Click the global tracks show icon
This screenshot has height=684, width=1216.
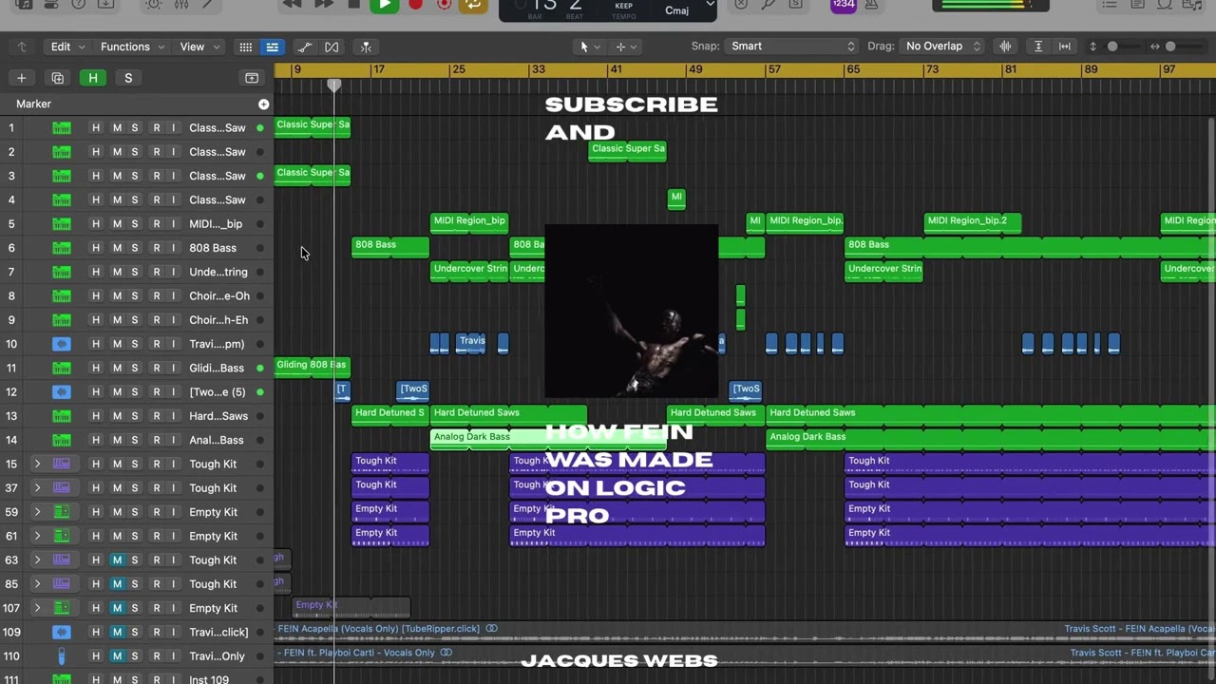pyautogui.click(x=252, y=78)
